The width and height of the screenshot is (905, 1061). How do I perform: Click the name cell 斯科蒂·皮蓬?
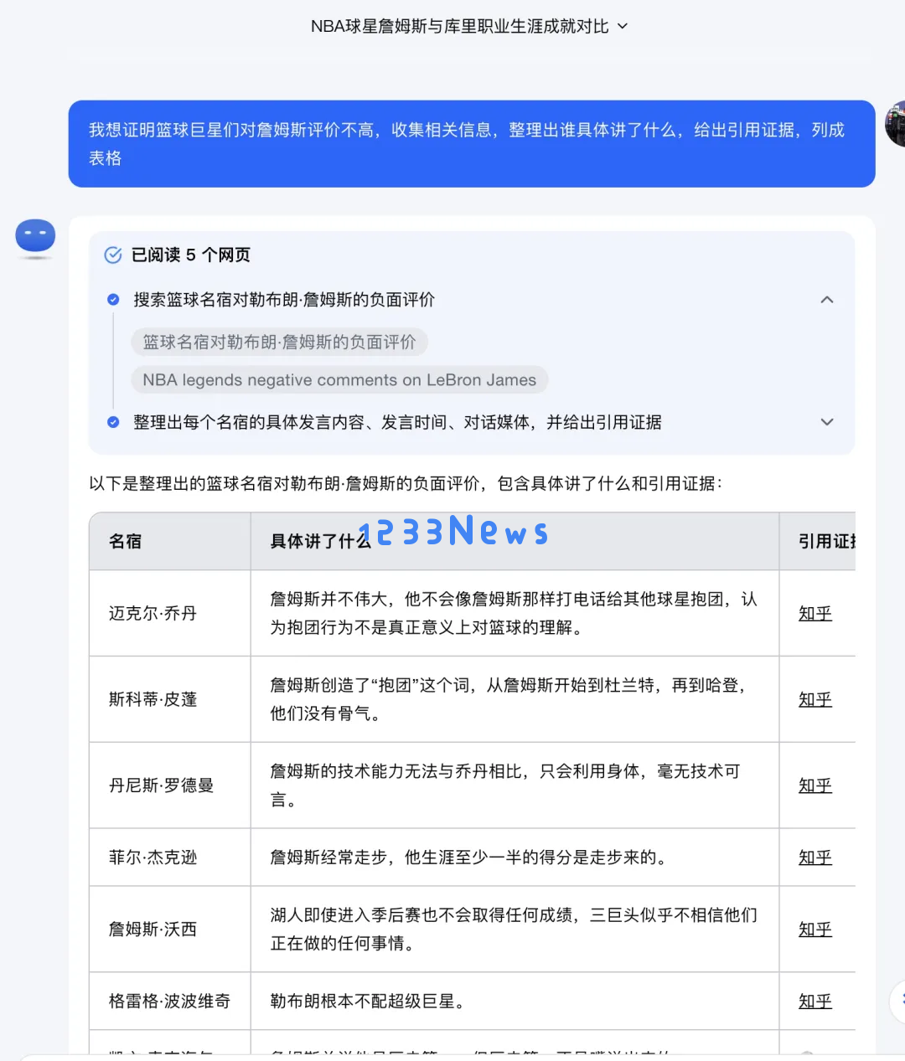170,699
